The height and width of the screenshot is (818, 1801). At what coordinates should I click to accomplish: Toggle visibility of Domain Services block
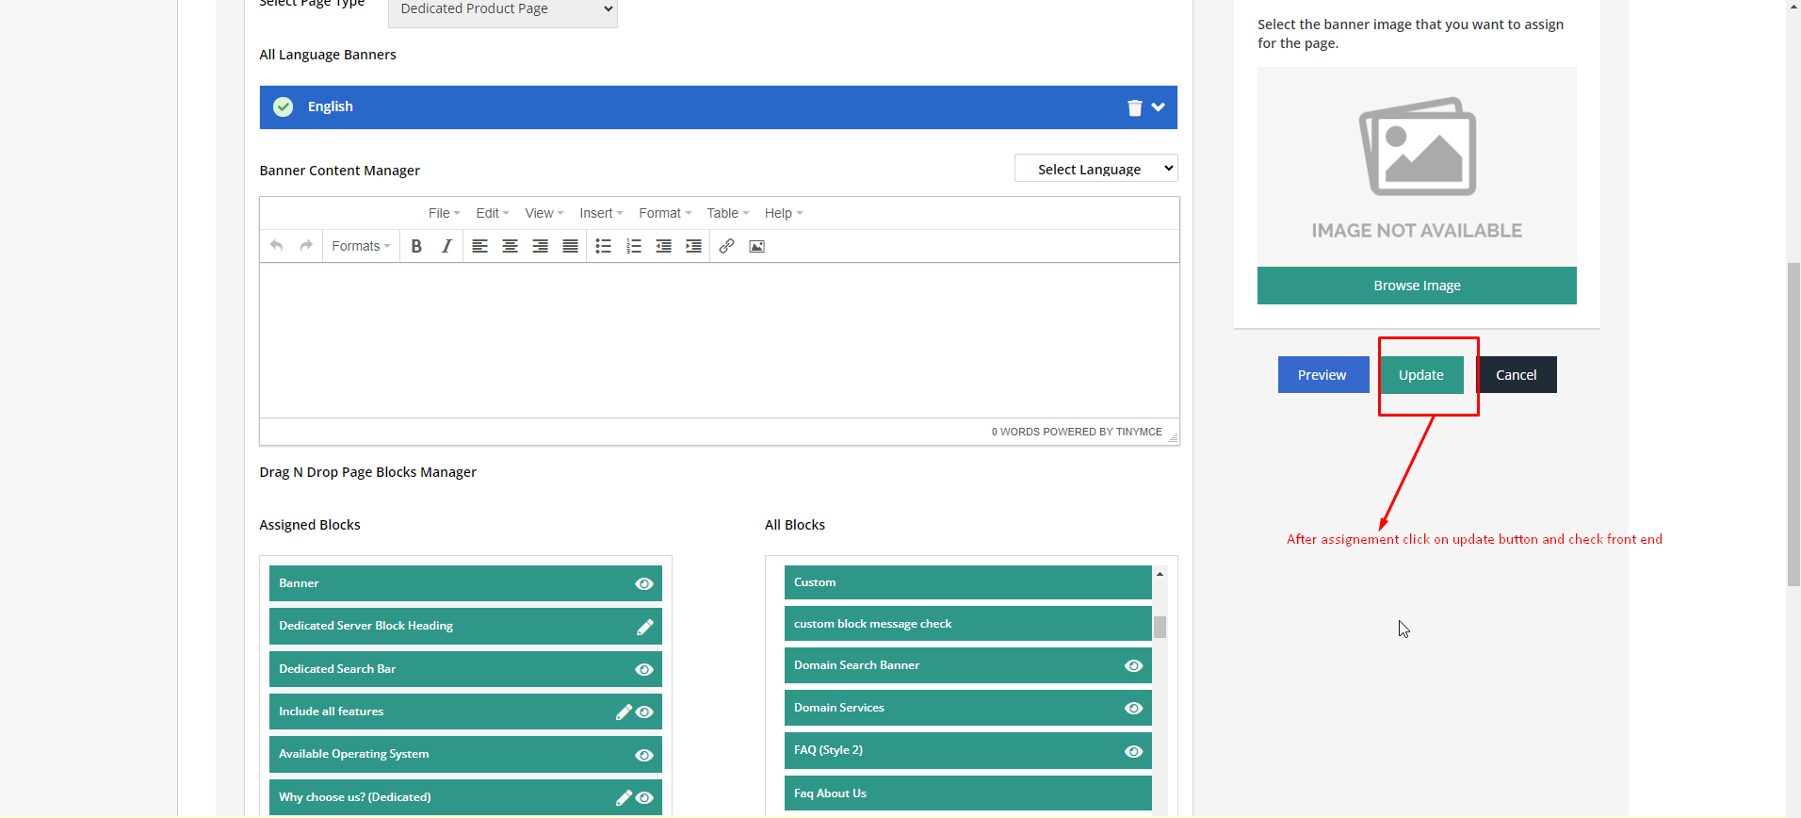[x=1133, y=708]
